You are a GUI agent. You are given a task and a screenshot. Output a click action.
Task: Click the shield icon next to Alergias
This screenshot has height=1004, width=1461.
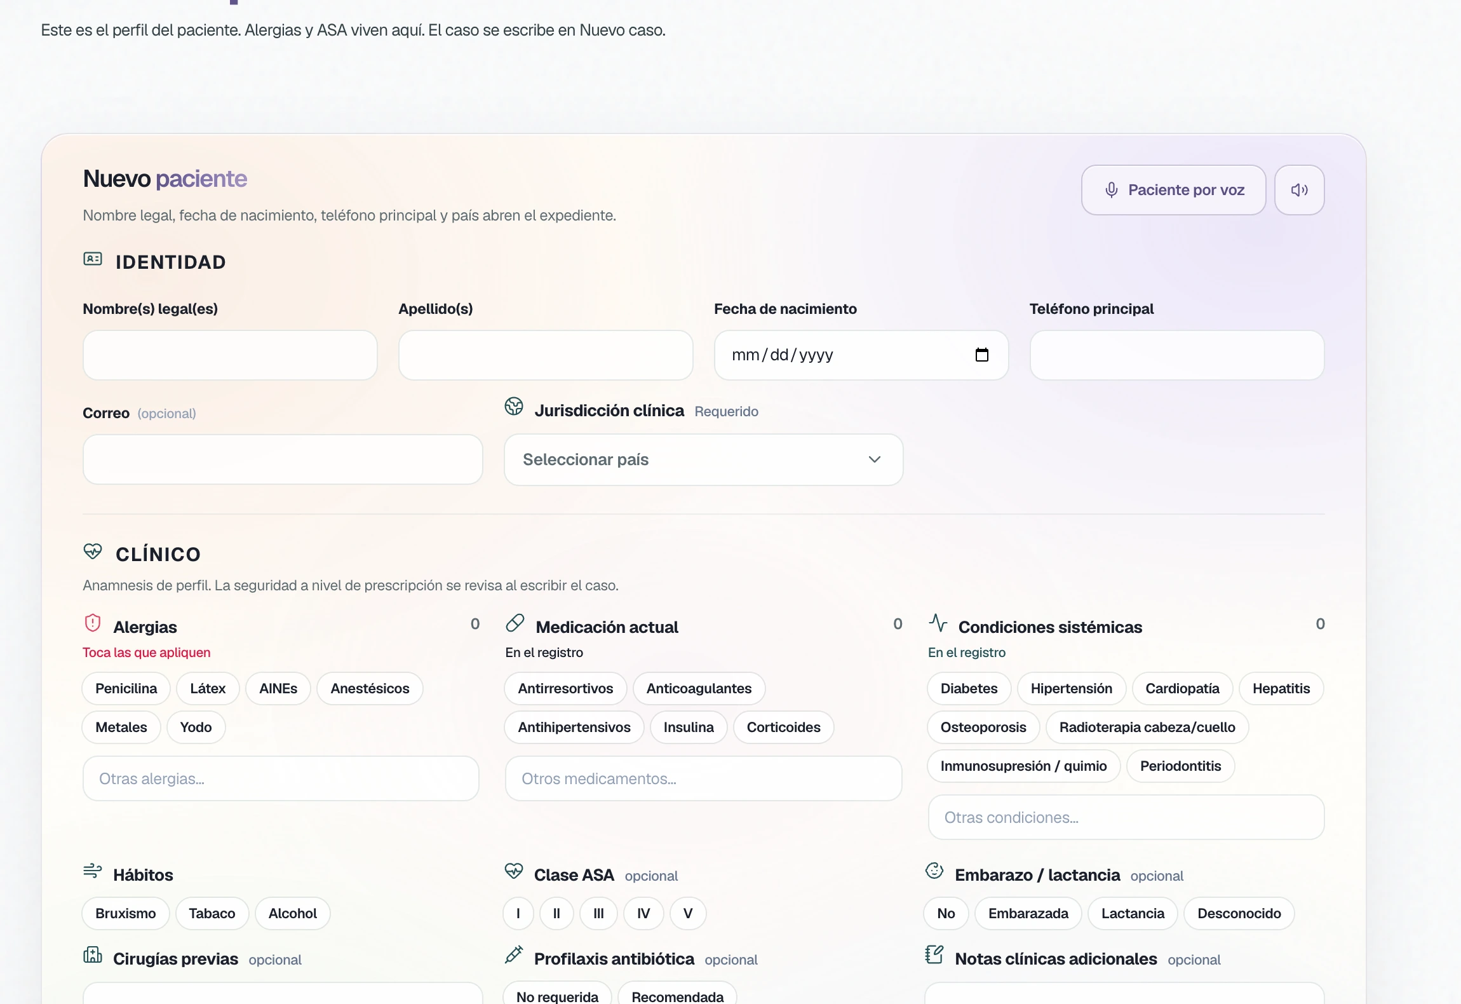click(93, 623)
